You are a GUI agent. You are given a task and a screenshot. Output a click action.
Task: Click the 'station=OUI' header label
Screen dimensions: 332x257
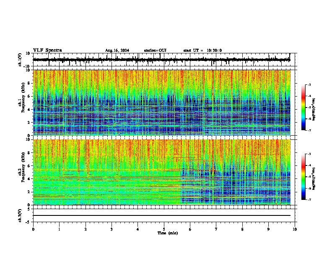pyautogui.click(x=155, y=50)
